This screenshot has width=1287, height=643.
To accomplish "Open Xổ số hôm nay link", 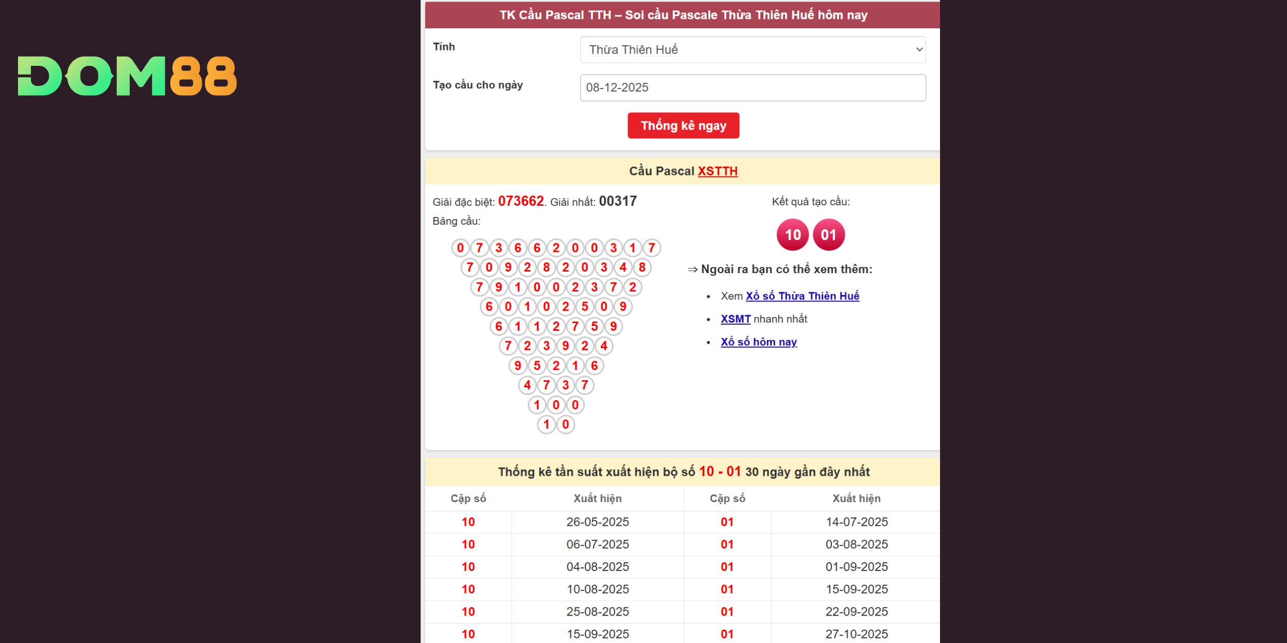I will [x=758, y=342].
